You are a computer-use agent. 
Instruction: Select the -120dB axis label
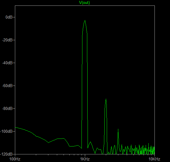tap(6, 154)
